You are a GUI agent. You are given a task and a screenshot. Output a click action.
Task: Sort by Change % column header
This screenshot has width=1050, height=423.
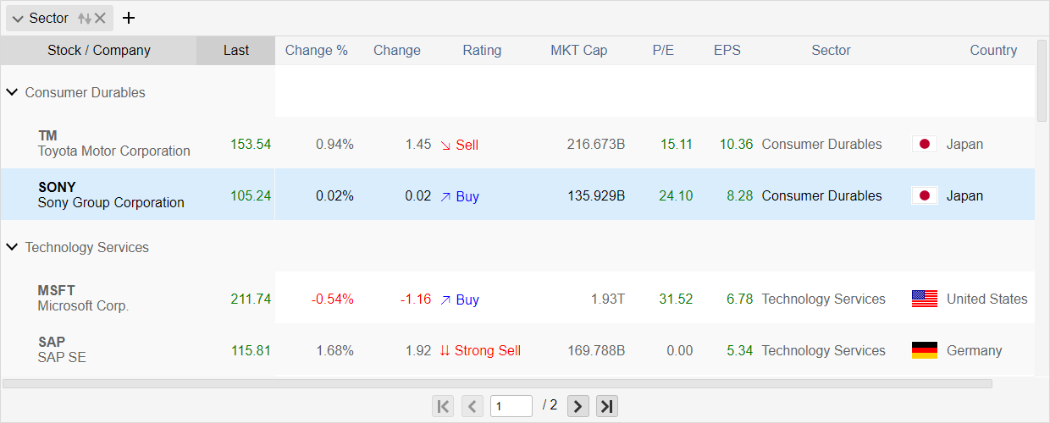pos(317,50)
